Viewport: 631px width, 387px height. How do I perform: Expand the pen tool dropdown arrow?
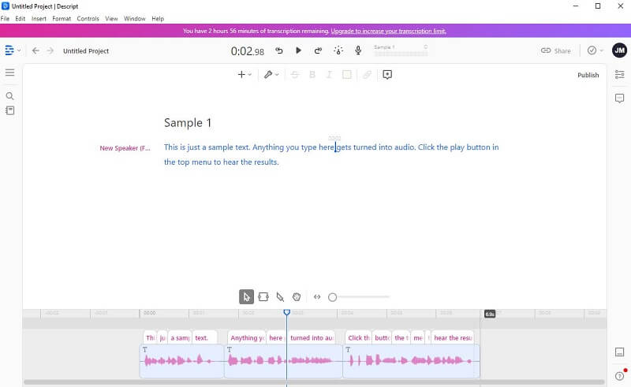tap(277, 75)
